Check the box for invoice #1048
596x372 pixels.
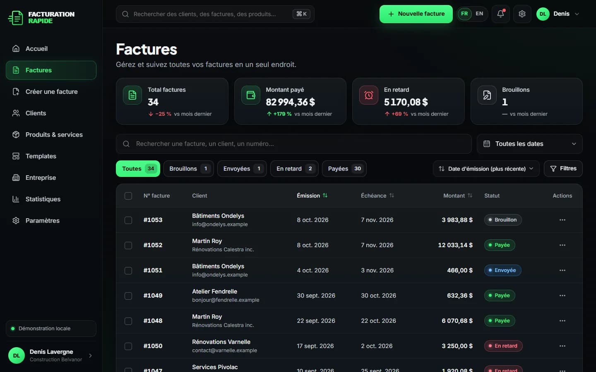(x=128, y=321)
